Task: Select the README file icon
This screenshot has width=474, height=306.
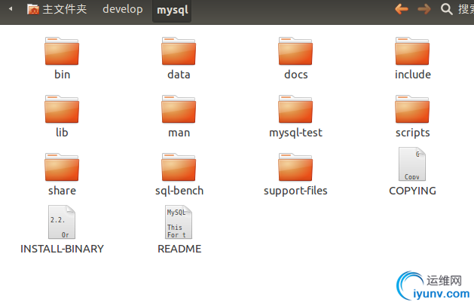Action: (179, 222)
